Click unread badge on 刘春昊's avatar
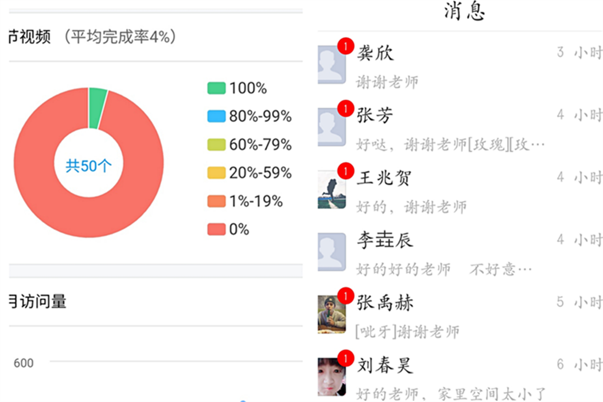 click(x=346, y=358)
